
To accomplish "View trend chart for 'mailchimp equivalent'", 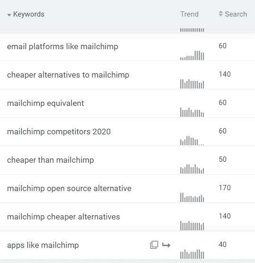I will [x=192, y=112].
